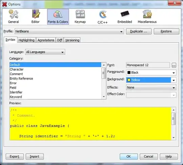Open the Miscellaneous options category
183x165 pixels.
(x=147, y=17)
